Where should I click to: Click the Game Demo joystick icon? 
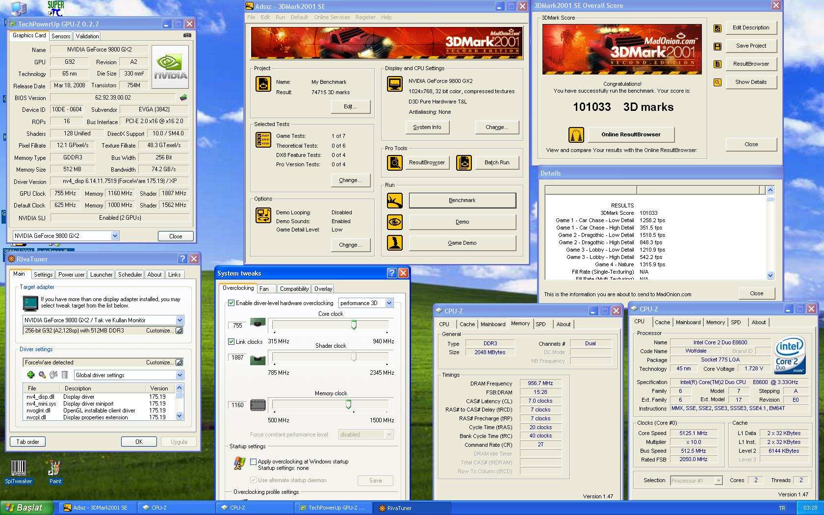[x=394, y=242]
